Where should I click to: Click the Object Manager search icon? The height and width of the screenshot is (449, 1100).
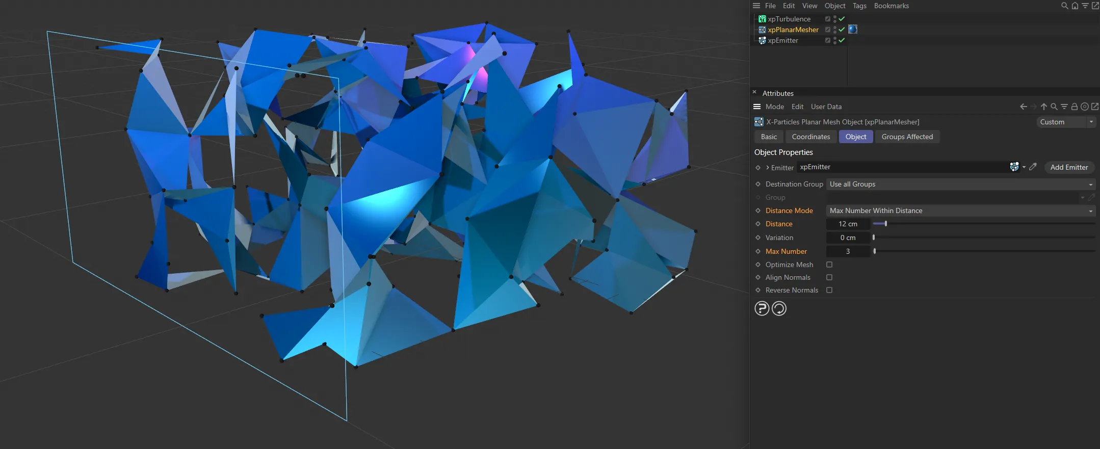point(1064,6)
